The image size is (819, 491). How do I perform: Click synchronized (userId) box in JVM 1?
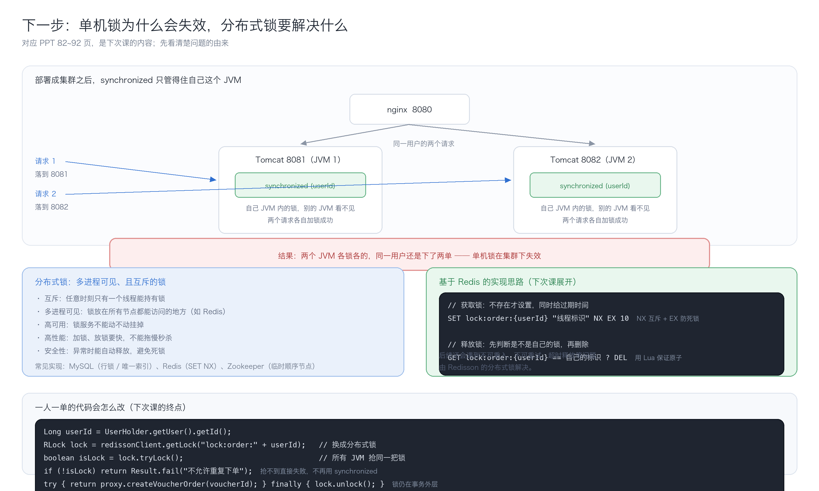coord(300,185)
